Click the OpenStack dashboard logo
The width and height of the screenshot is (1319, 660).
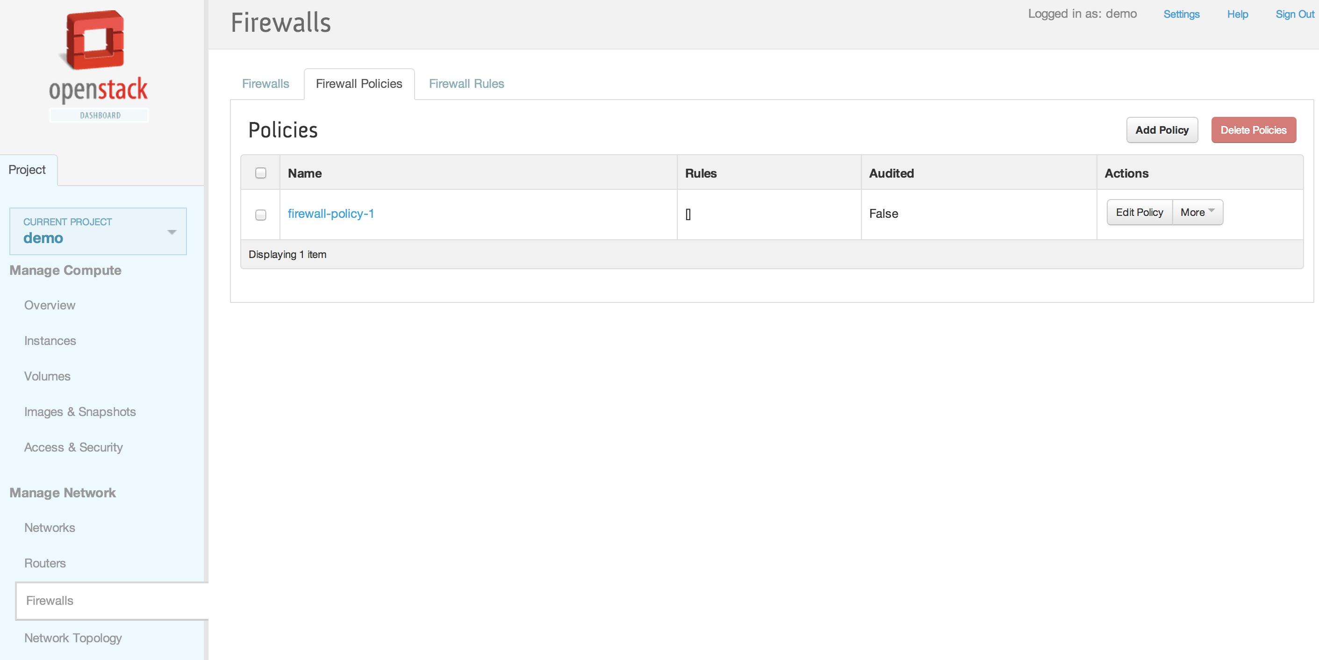[98, 65]
